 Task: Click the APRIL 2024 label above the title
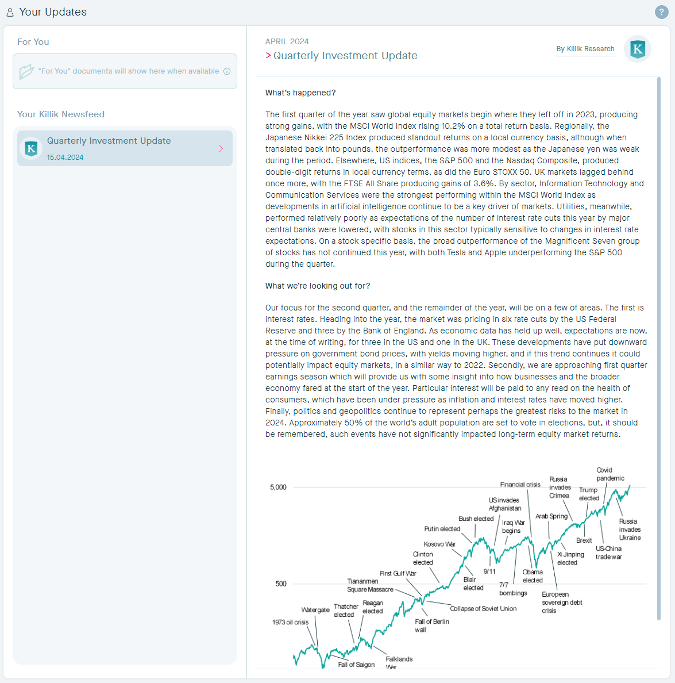287,41
